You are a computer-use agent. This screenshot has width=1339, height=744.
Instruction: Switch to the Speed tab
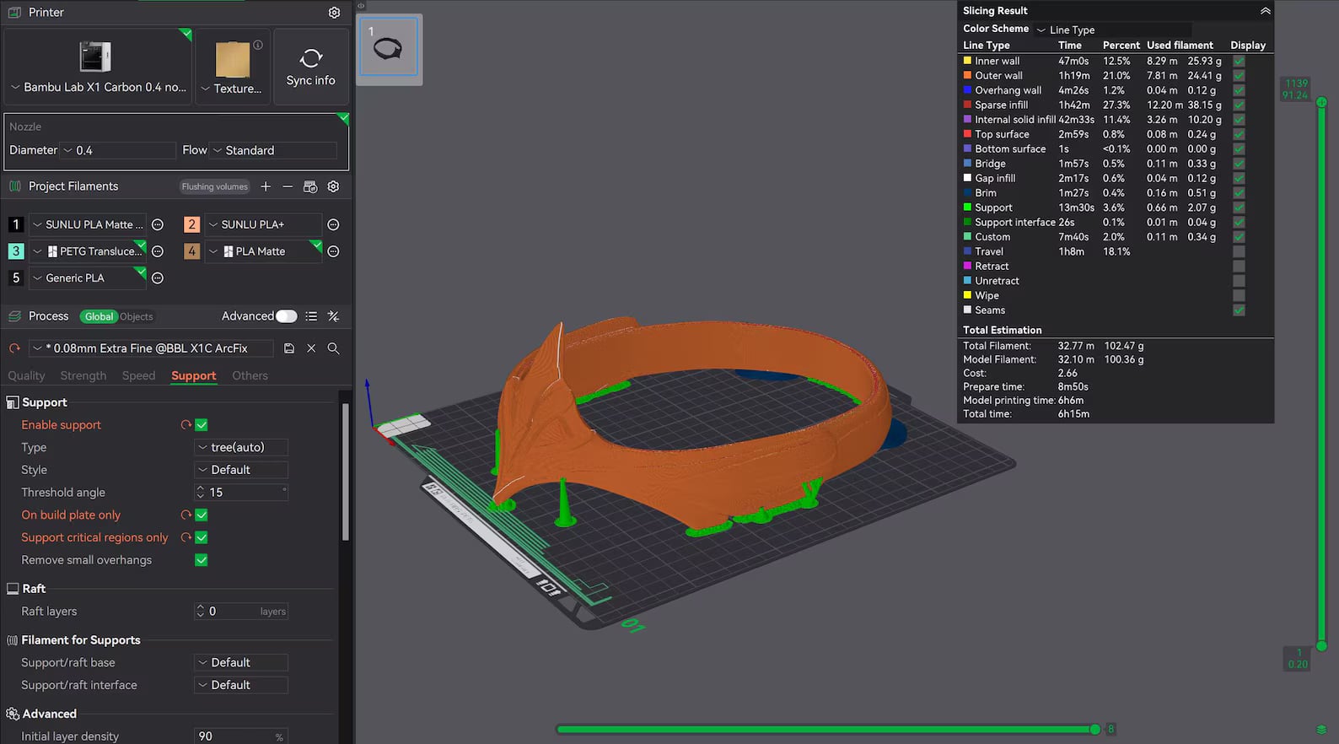tap(138, 375)
